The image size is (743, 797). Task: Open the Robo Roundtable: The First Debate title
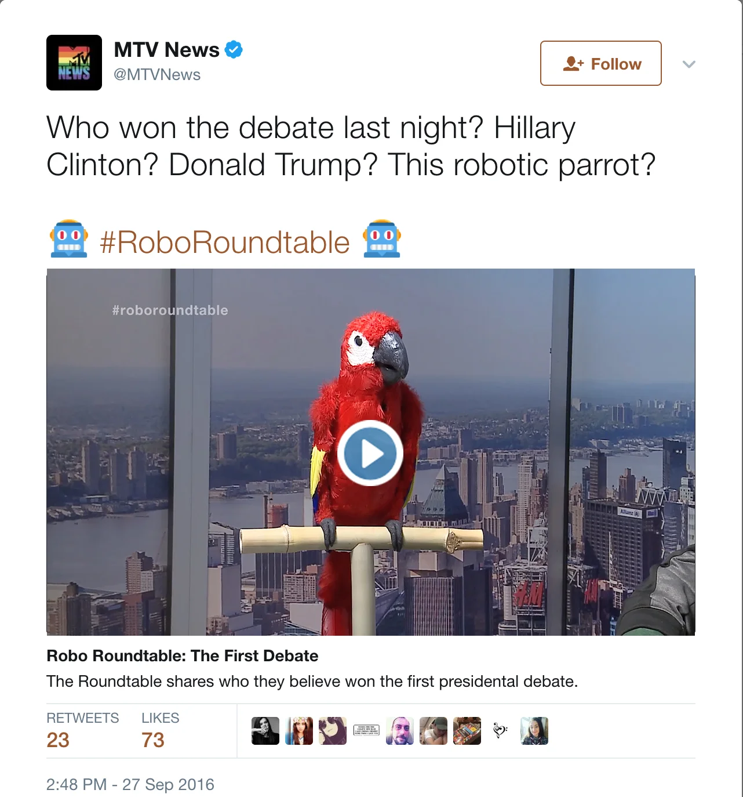[183, 655]
